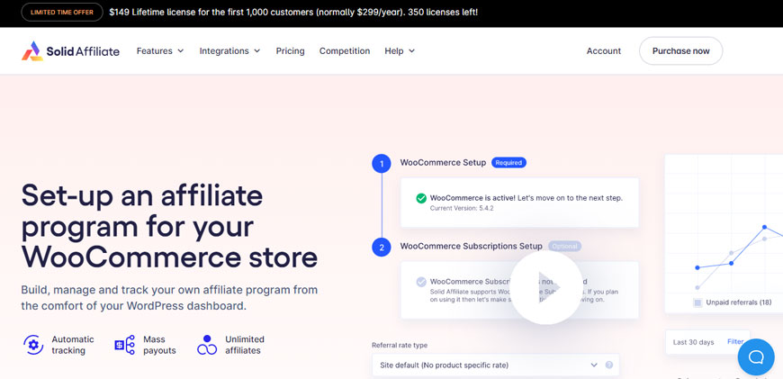Click the Required badge
The width and height of the screenshot is (783, 379).
(508, 163)
